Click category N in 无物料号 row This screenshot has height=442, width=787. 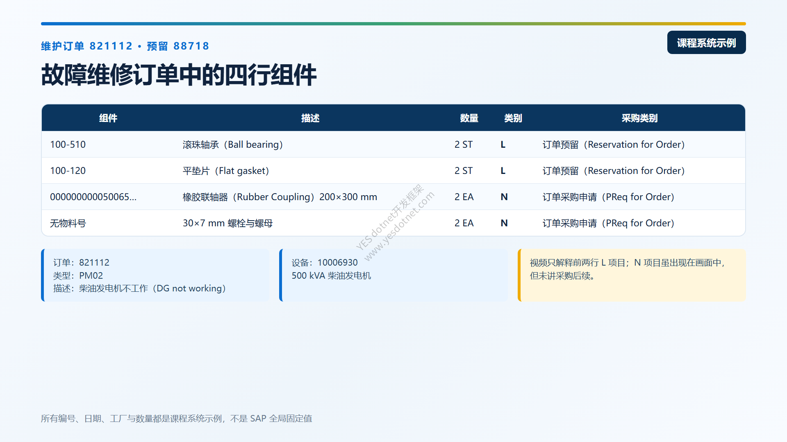[x=504, y=223]
